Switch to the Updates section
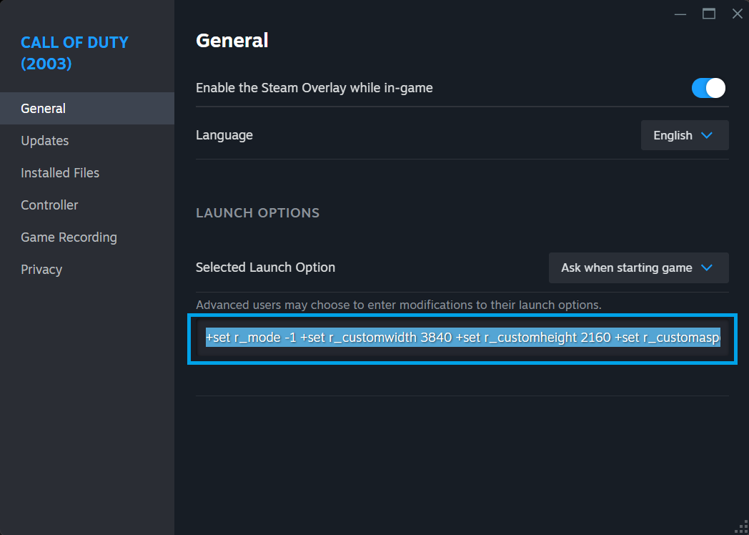 tap(45, 141)
